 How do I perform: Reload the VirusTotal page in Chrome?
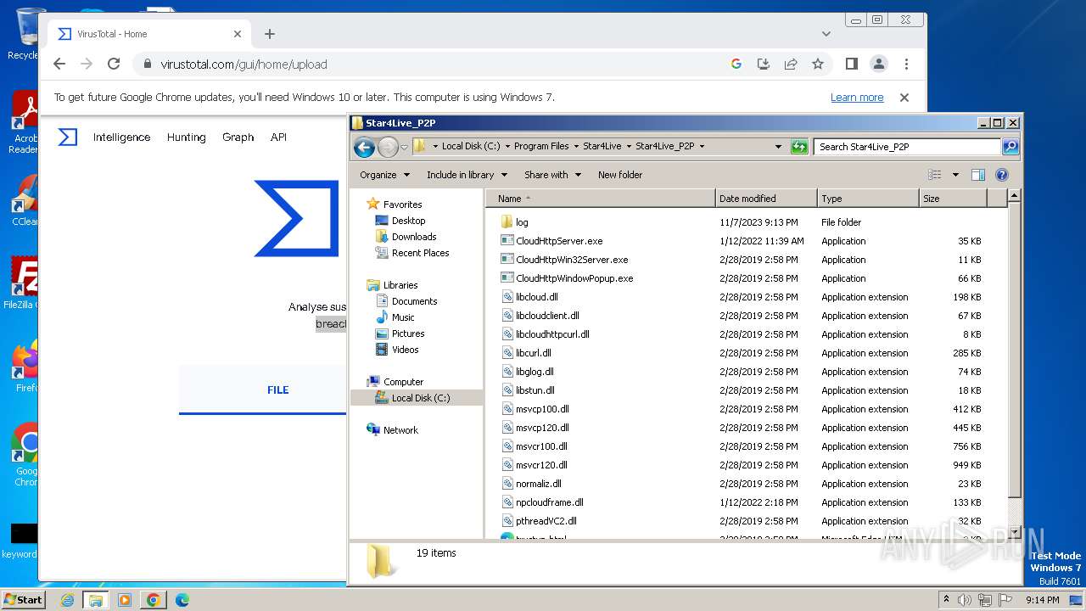click(x=114, y=64)
